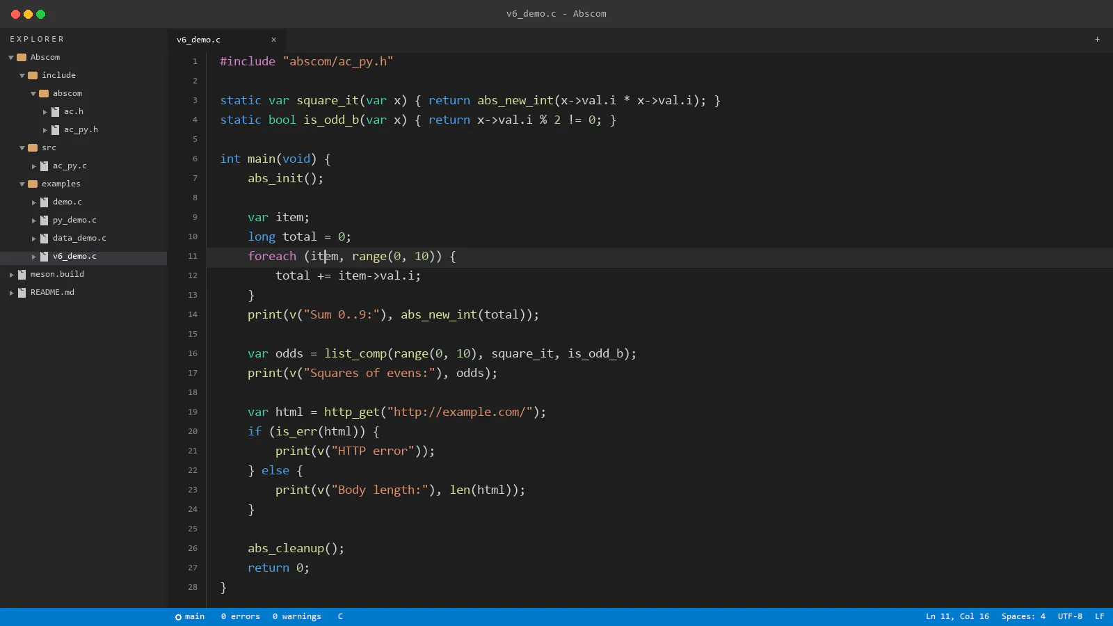Change the LF line ending

point(1100,616)
